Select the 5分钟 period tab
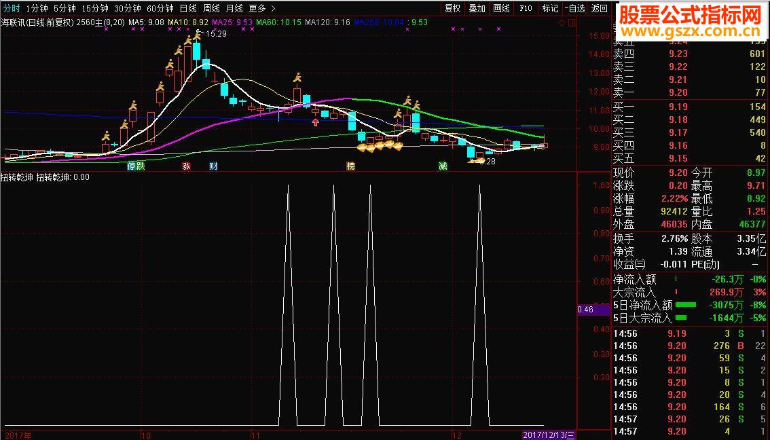This screenshot has width=770, height=440. (x=65, y=8)
